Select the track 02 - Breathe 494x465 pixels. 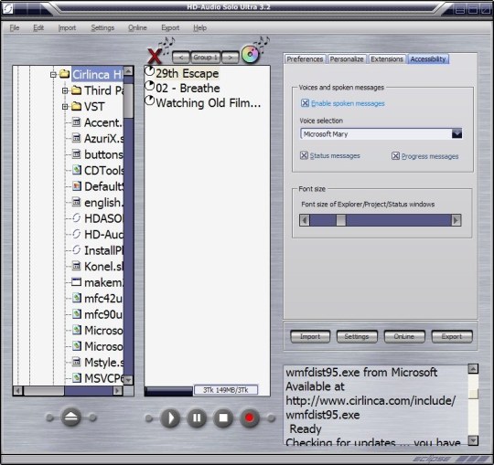188,88
